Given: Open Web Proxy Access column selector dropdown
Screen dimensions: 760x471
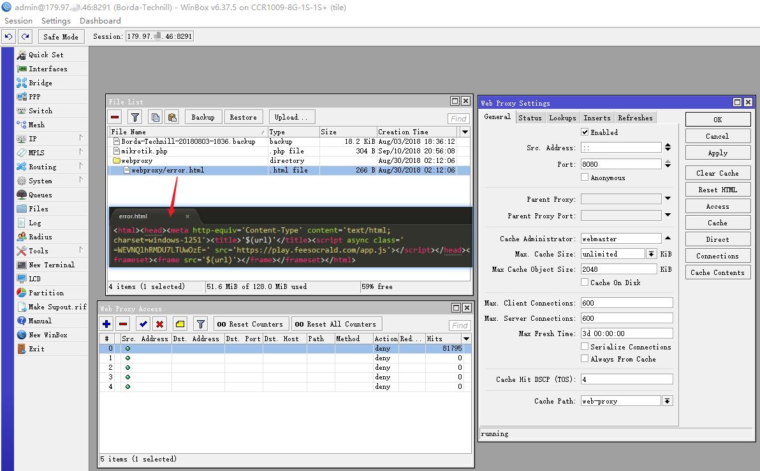Looking at the screenshot, I should 466,339.
